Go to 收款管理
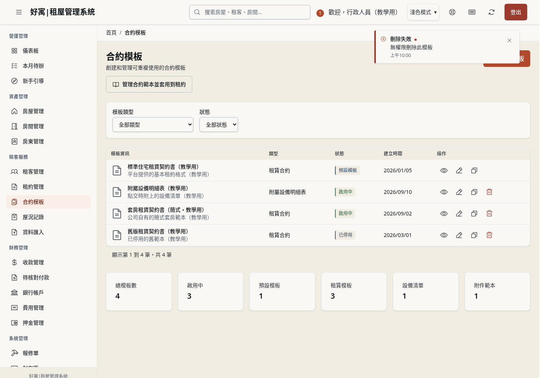The height and width of the screenshot is (378, 545). point(48,262)
